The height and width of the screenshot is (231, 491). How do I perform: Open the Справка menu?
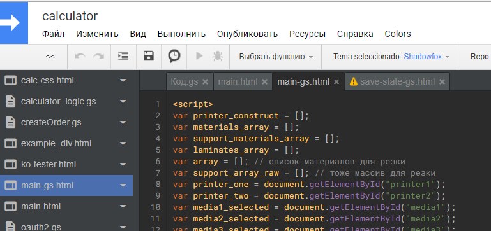point(355,34)
